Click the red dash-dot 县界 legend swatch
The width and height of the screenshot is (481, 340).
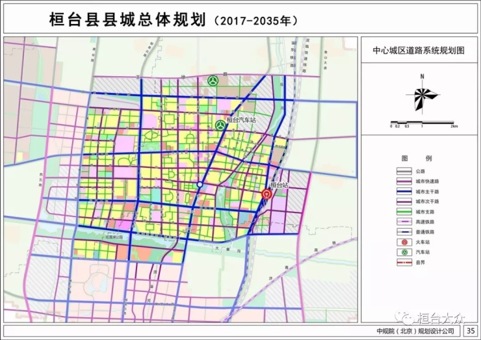coord(404,263)
